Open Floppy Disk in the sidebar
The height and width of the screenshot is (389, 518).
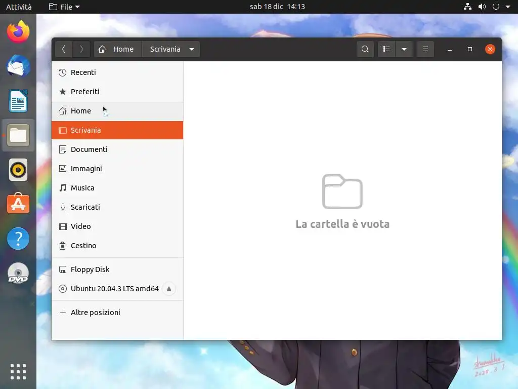coord(117,269)
